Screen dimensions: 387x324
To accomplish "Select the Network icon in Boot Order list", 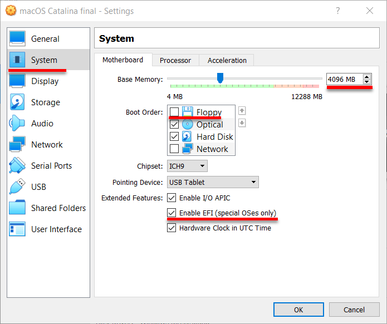I will [187, 149].
